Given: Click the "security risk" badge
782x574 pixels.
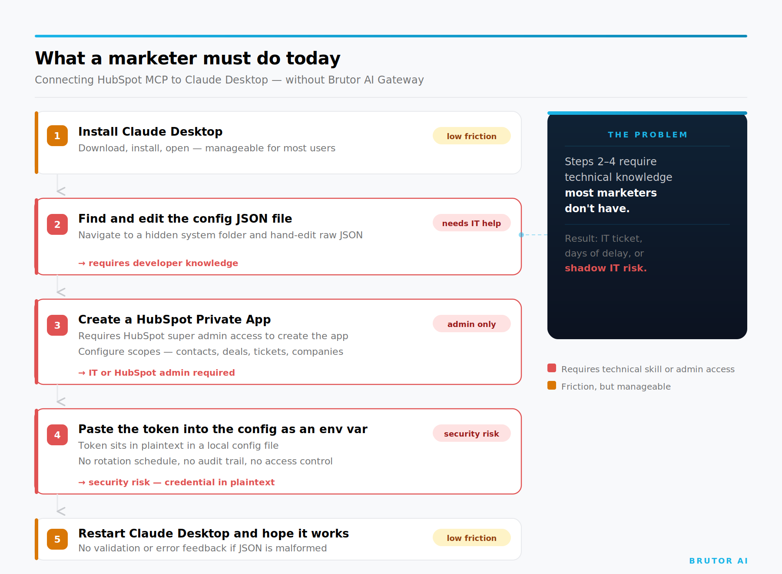Looking at the screenshot, I should pos(471,434).
